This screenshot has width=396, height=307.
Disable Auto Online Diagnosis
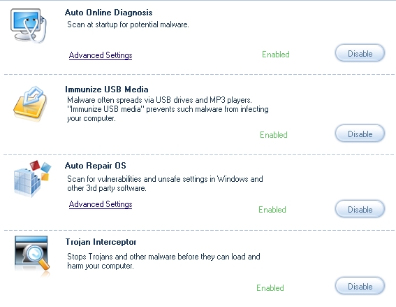pyautogui.click(x=360, y=53)
